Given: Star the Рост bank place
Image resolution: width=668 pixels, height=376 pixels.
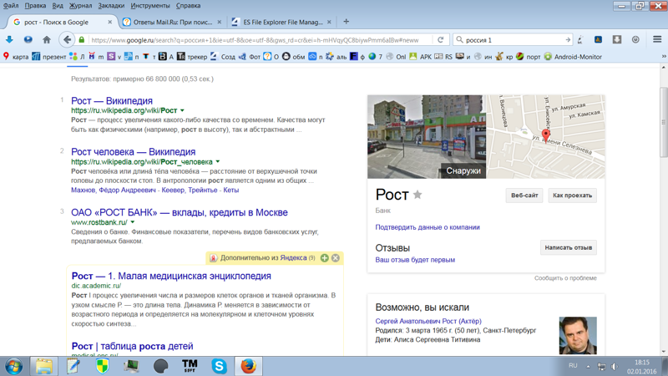Looking at the screenshot, I should coord(417,195).
